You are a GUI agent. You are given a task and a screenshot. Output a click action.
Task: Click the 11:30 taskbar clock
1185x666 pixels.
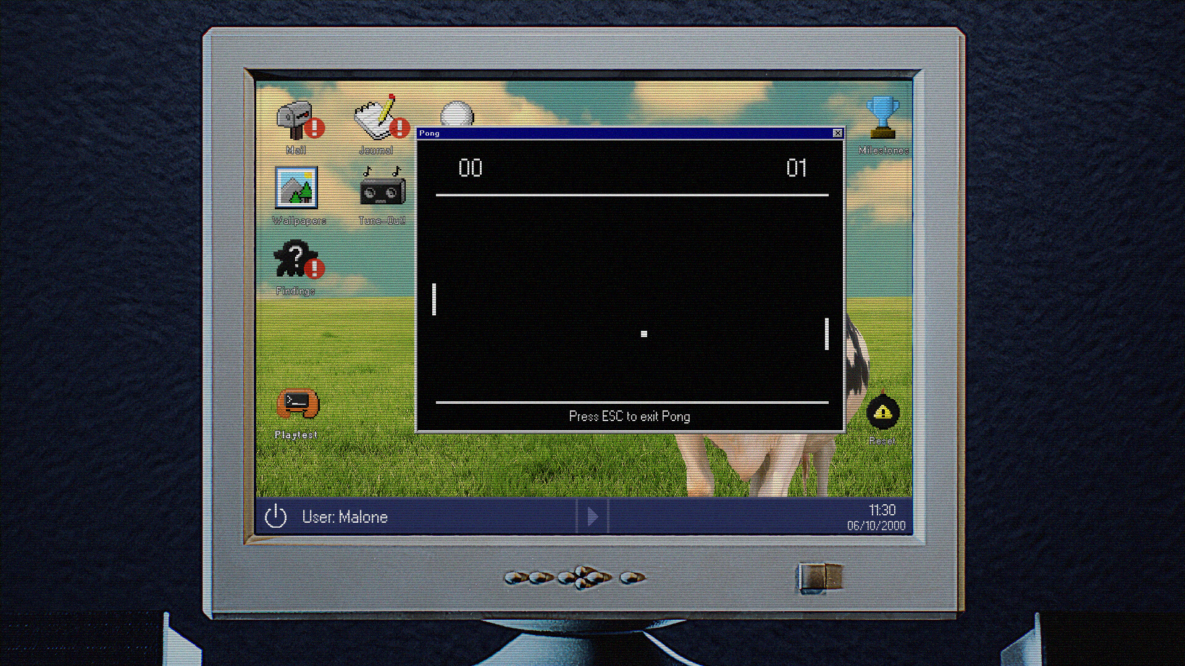[x=882, y=510]
